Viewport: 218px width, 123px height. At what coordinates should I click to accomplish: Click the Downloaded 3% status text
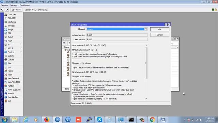point(81,104)
